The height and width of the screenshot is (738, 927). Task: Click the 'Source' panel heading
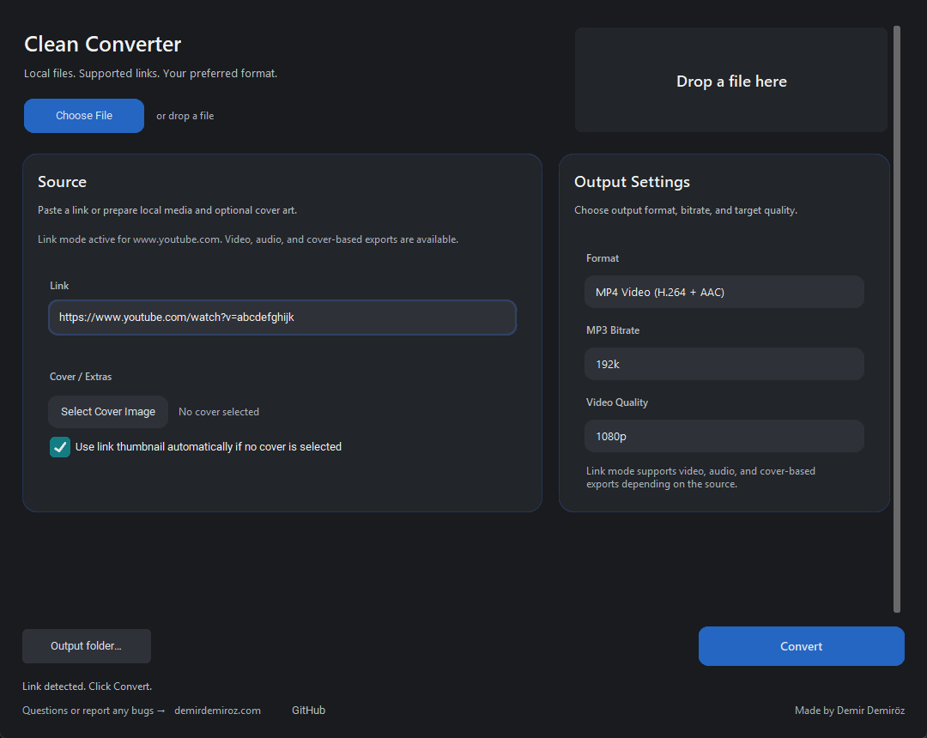(x=62, y=182)
